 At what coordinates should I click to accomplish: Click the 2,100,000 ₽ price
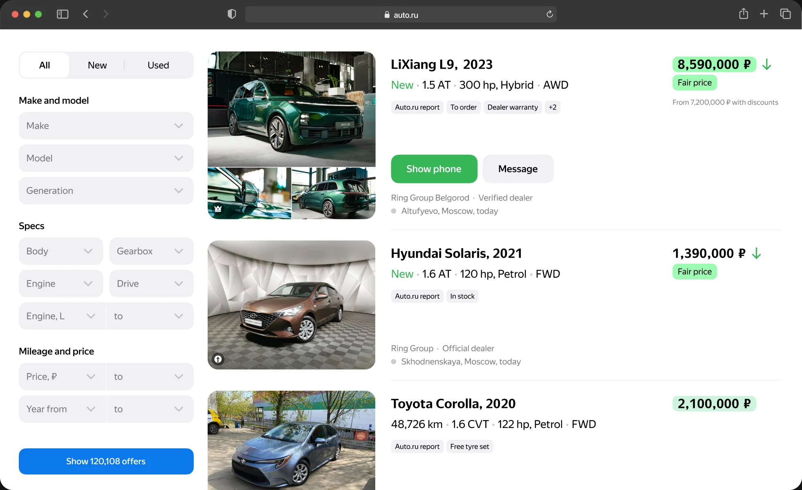coord(714,404)
